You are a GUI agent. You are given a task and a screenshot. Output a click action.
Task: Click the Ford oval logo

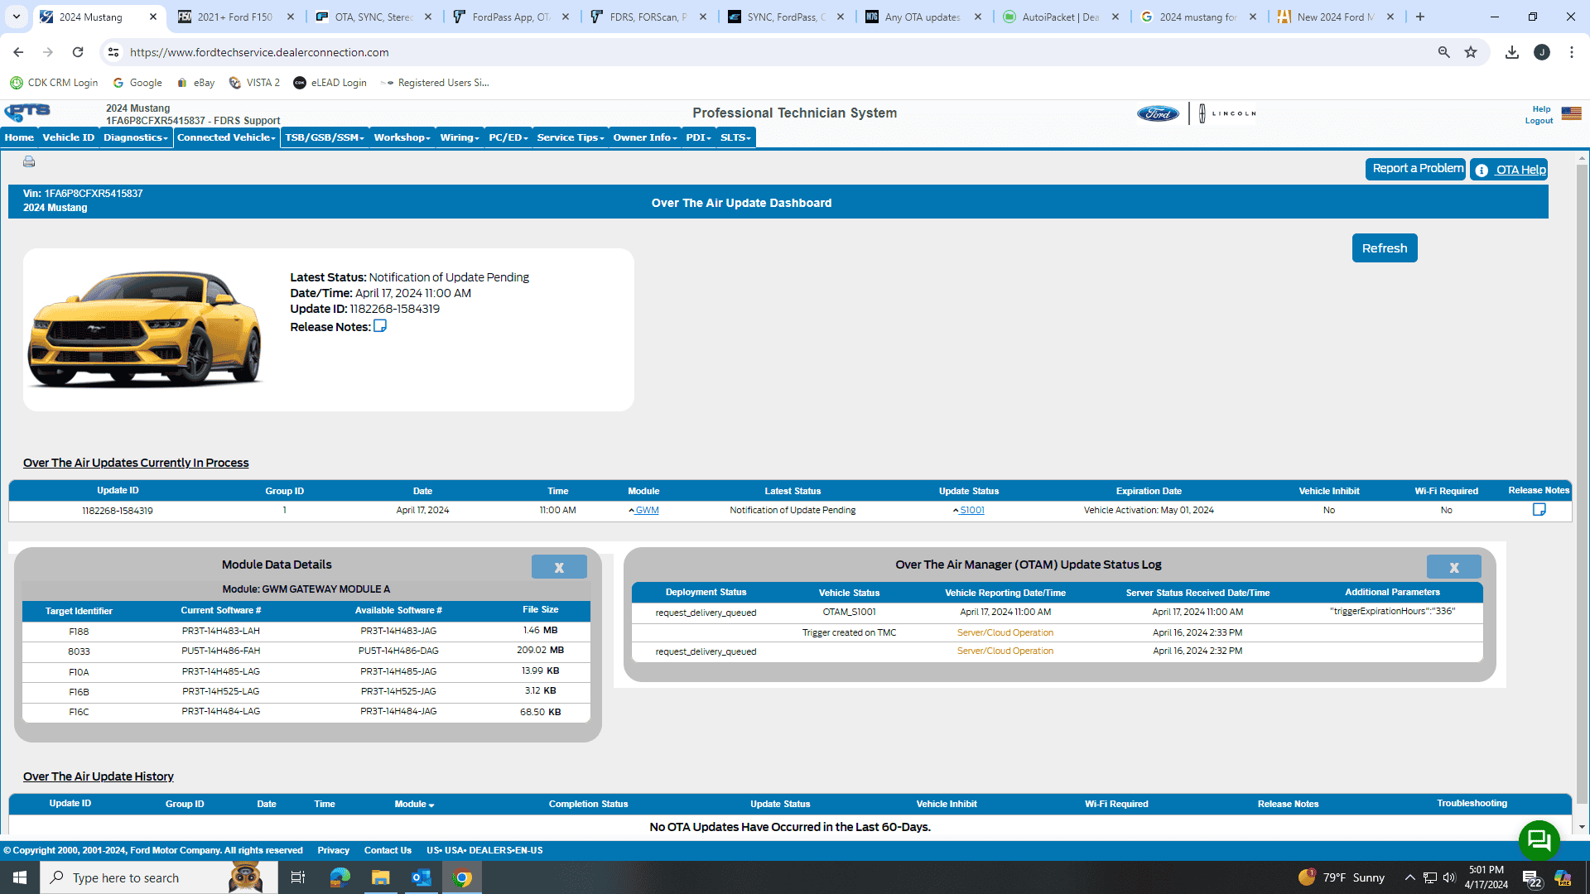(1158, 113)
